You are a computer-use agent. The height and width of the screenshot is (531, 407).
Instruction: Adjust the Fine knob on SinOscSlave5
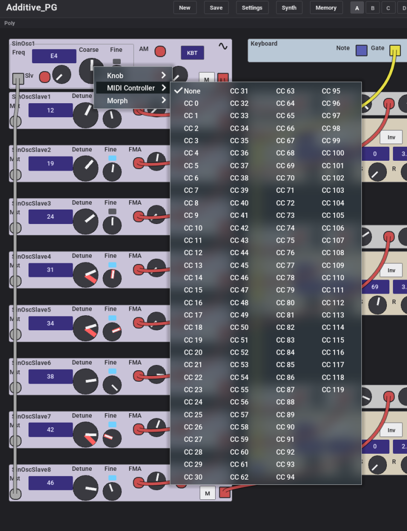point(112,331)
